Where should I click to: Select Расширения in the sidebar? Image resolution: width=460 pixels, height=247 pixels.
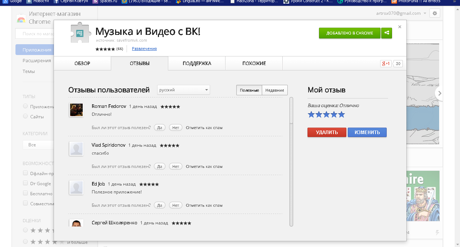point(37,61)
